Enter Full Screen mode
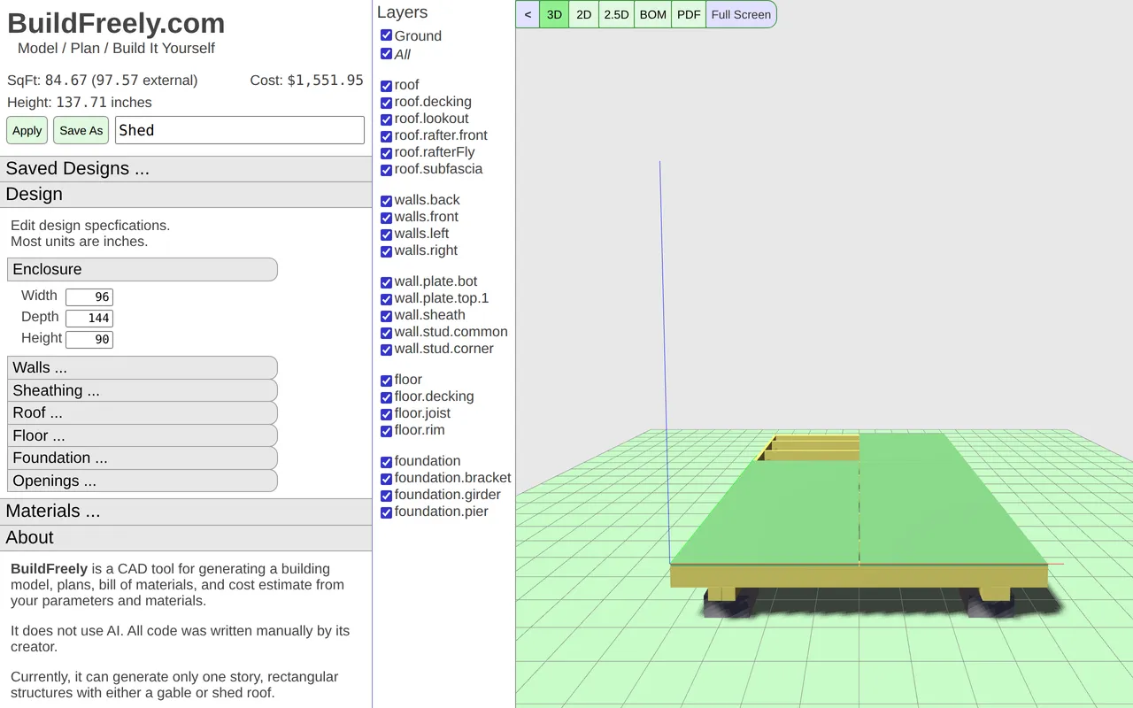 741,14
